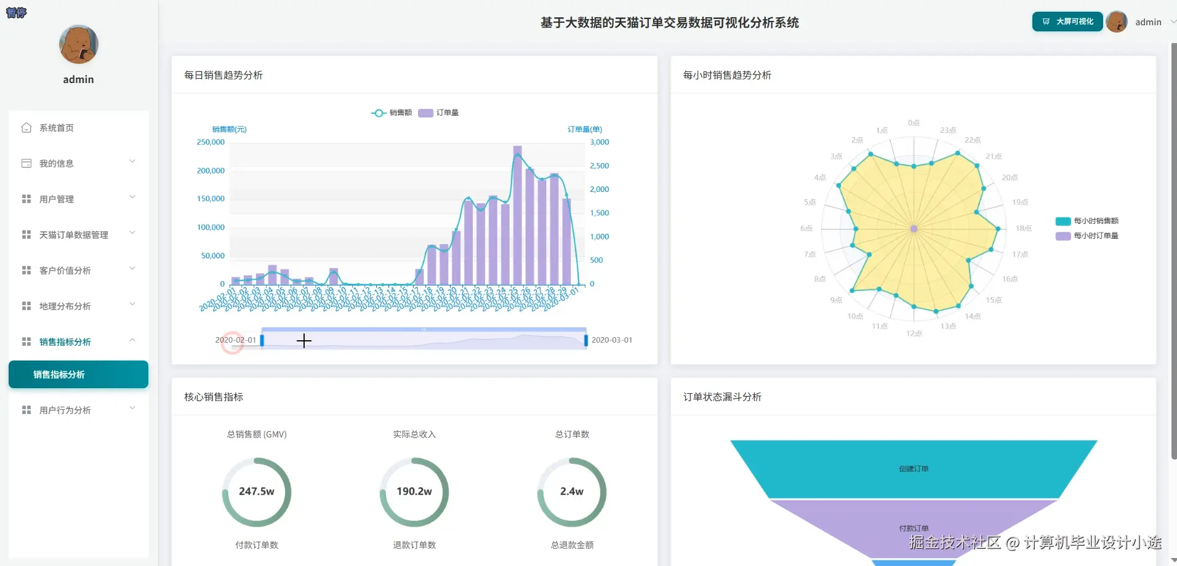Toggle the 每小时订单量 radar legend item

[x=1087, y=236]
